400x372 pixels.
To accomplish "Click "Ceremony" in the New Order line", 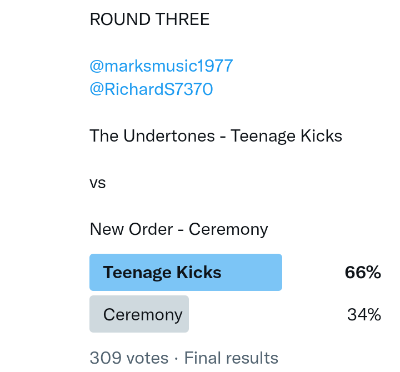I will (228, 229).
